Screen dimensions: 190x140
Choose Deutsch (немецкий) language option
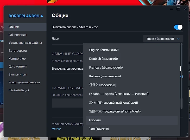pyautogui.click(x=103, y=59)
